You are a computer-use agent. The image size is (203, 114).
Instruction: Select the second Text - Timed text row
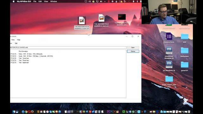24,60
